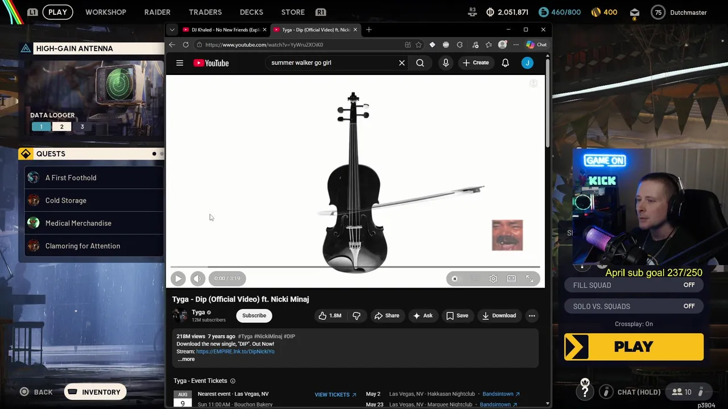The image size is (728, 409).
Task: Reload the YouTube page
Action: click(185, 45)
